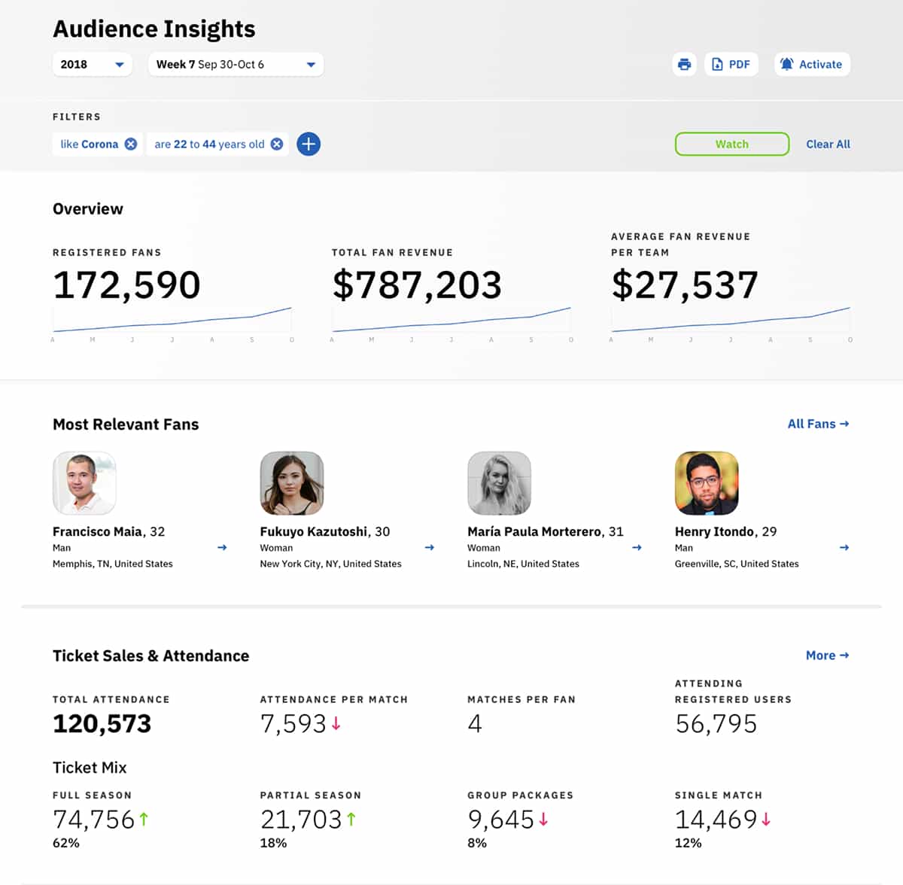Click arrow next to Fukuyo Kazutoshi
This screenshot has height=885, width=903.
[x=429, y=548]
